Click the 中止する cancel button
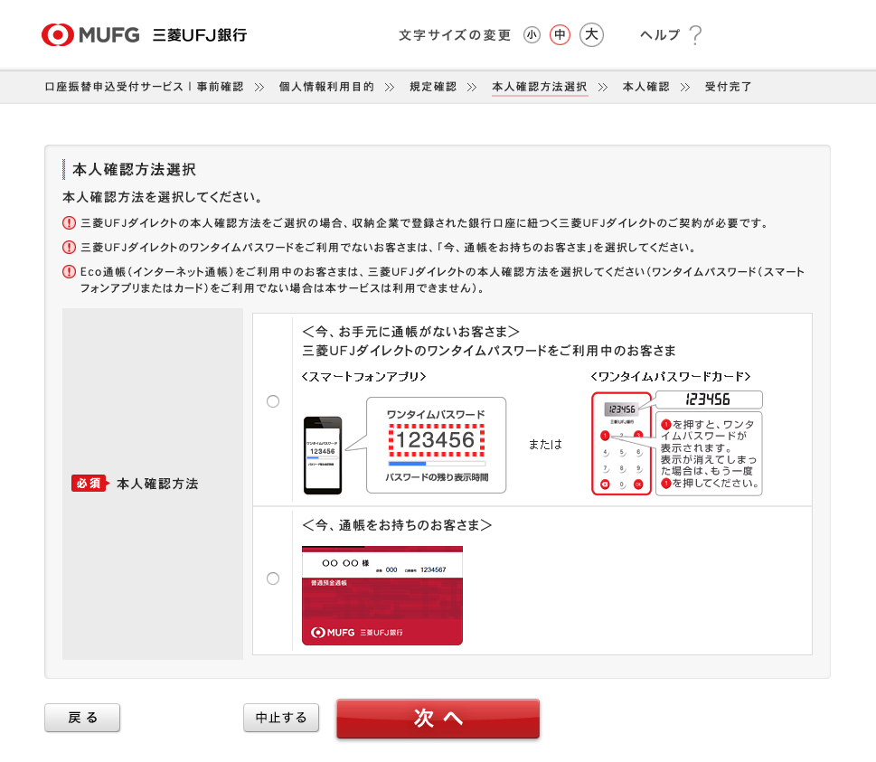876x762 pixels. 281,718
